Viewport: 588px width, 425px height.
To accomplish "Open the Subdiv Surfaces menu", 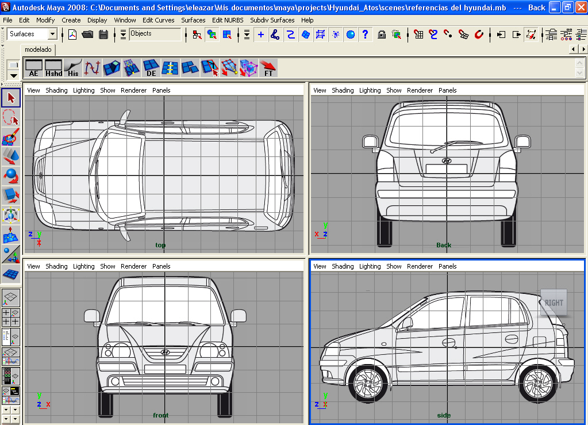I will 272,20.
